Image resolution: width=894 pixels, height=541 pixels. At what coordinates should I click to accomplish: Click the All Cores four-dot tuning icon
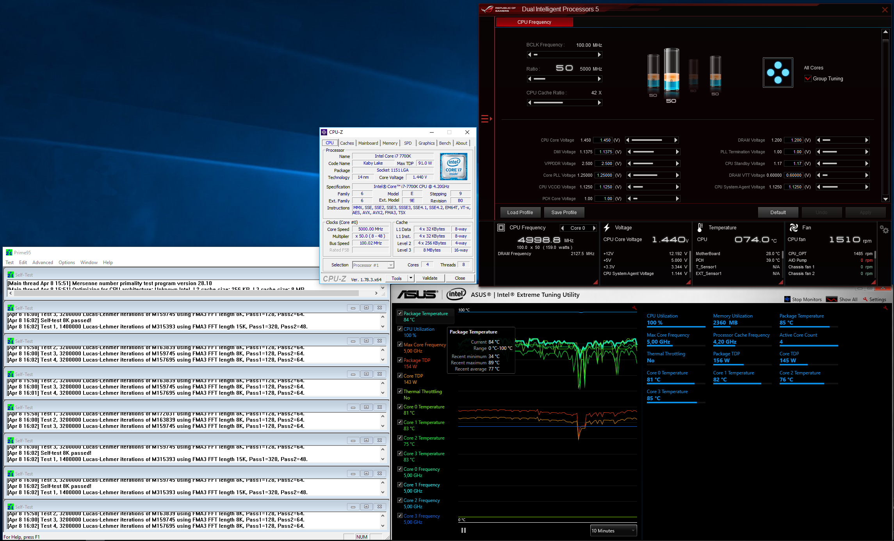coord(778,73)
